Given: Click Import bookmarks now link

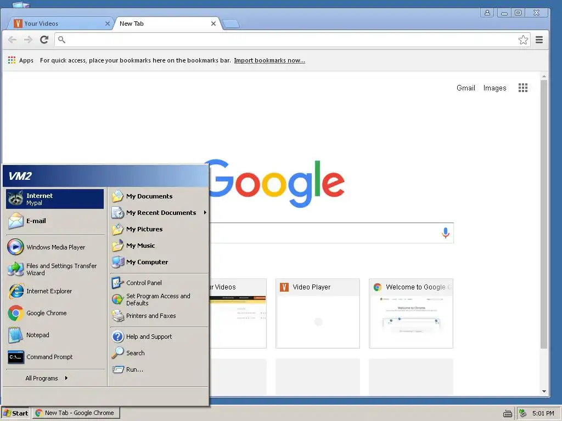Looking at the screenshot, I should click(269, 60).
